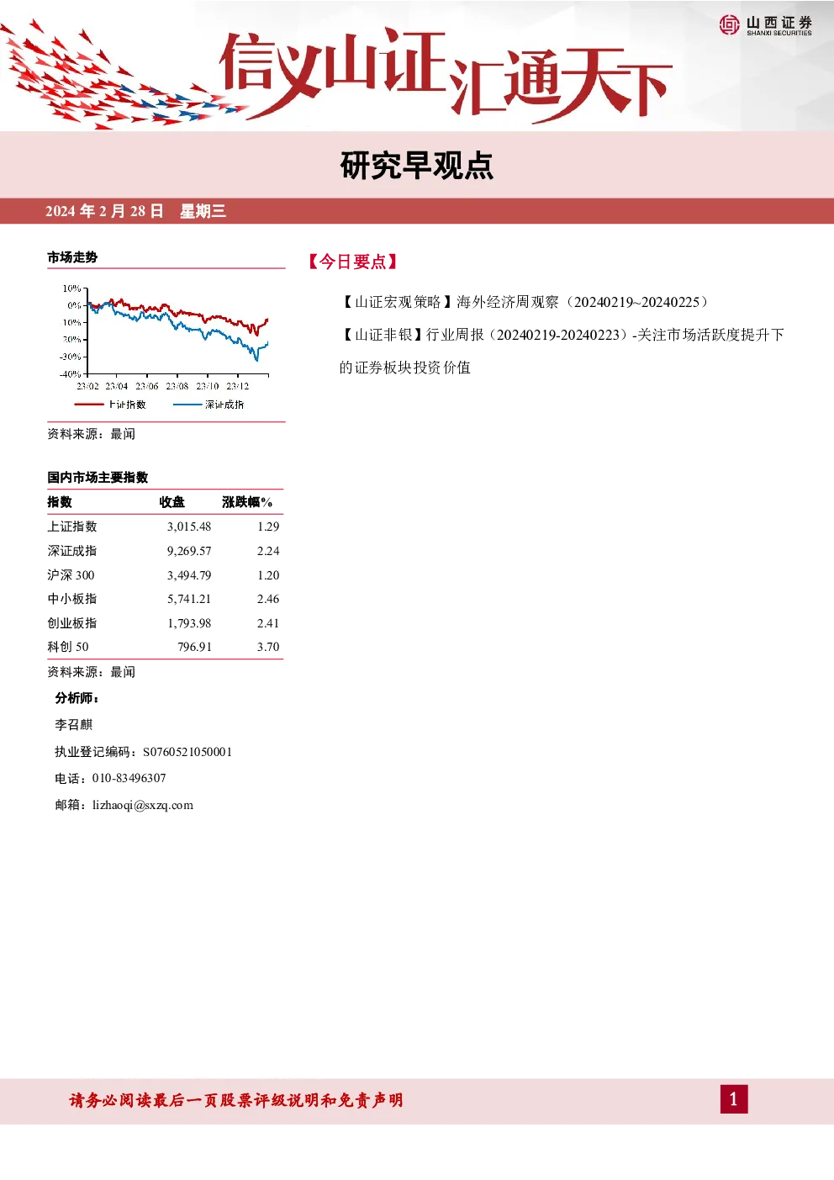Image resolution: width=834 pixels, height=1180 pixels.
Task: Select the closing value 9,269.57
Action: pos(189,551)
